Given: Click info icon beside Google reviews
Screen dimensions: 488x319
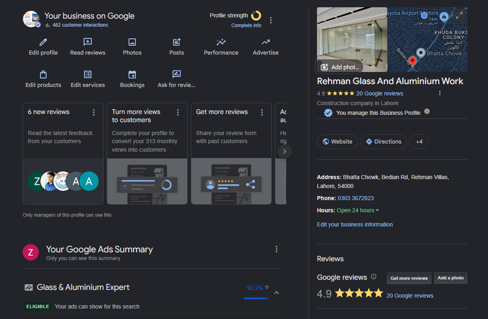Looking at the screenshot, I should pyautogui.click(x=374, y=277).
